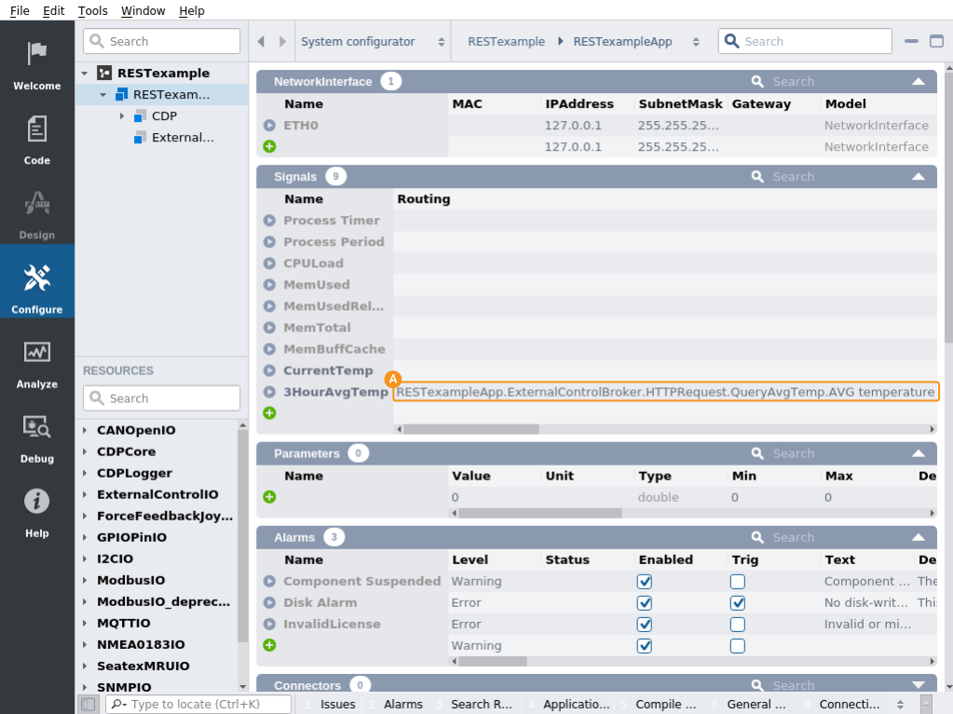Open the Tools menu
Image resolution: width=953 pixels, height=714 pixels.
92,11
